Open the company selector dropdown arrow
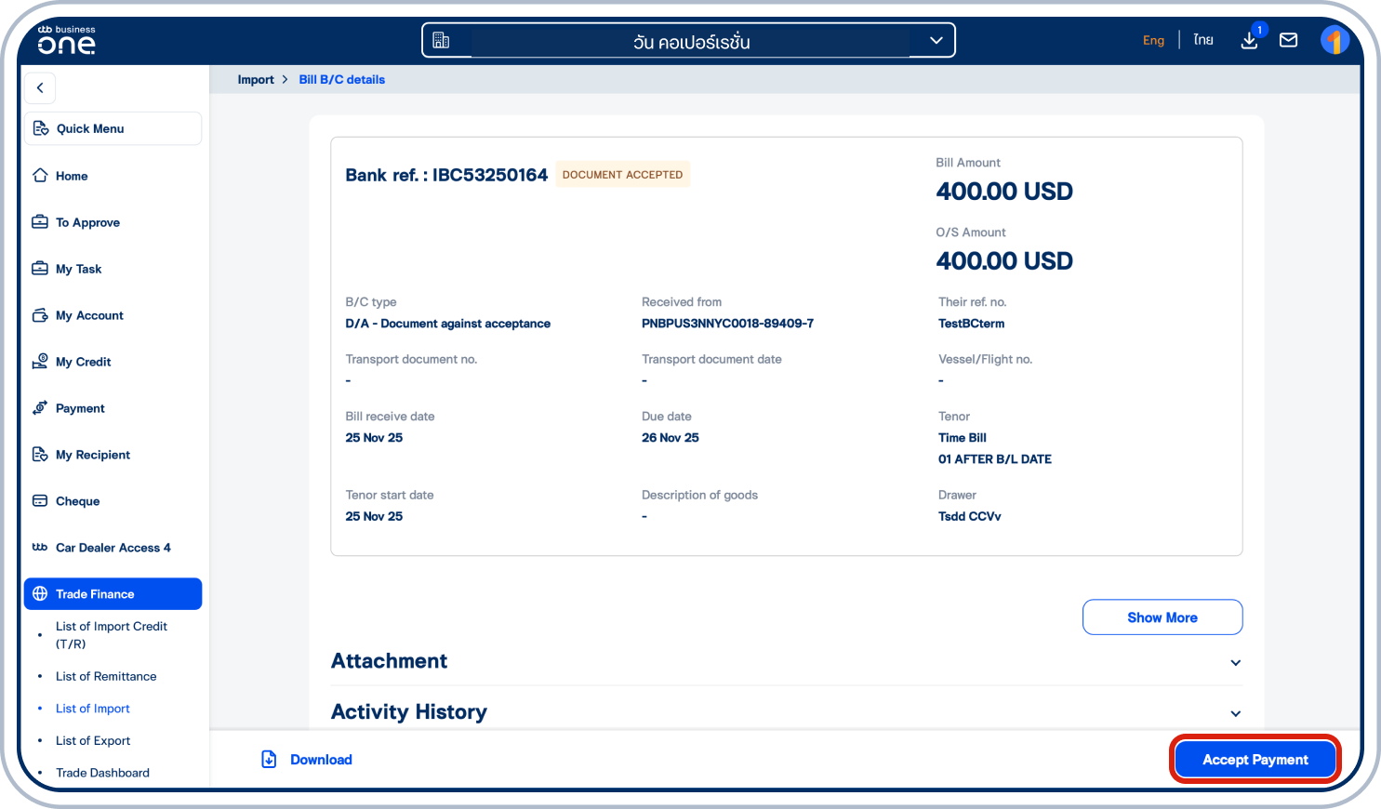 (935, 39)
